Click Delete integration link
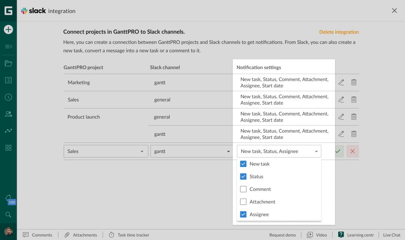The height and width of the screenshot is (240, 405). click(x=339, y=32)
